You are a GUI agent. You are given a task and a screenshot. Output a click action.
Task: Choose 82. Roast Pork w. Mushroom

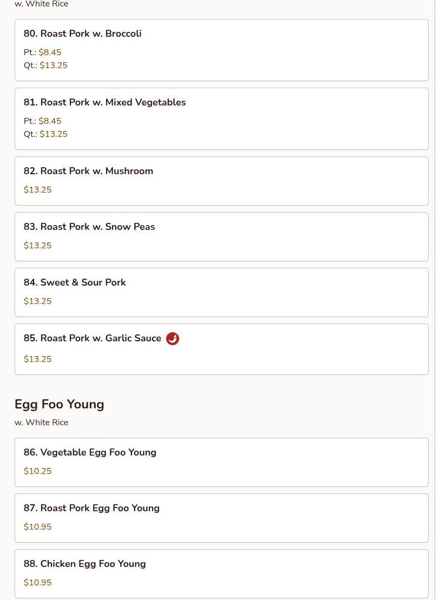coord(88,171)
